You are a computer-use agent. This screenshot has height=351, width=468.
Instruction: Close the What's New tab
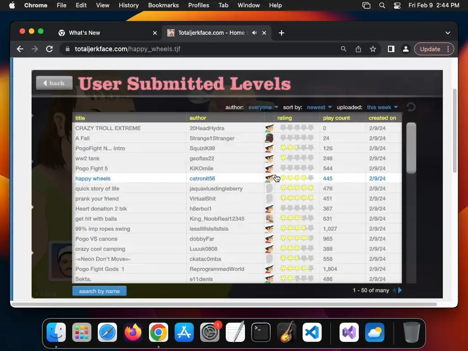[154, 33]
